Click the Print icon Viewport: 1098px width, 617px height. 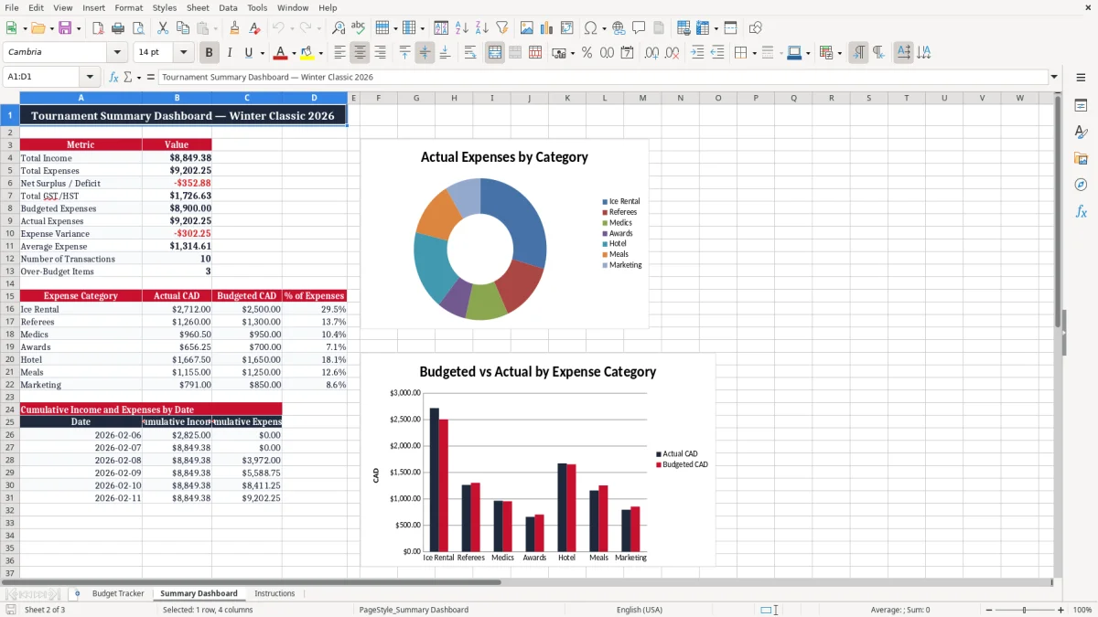coord(118,28)
